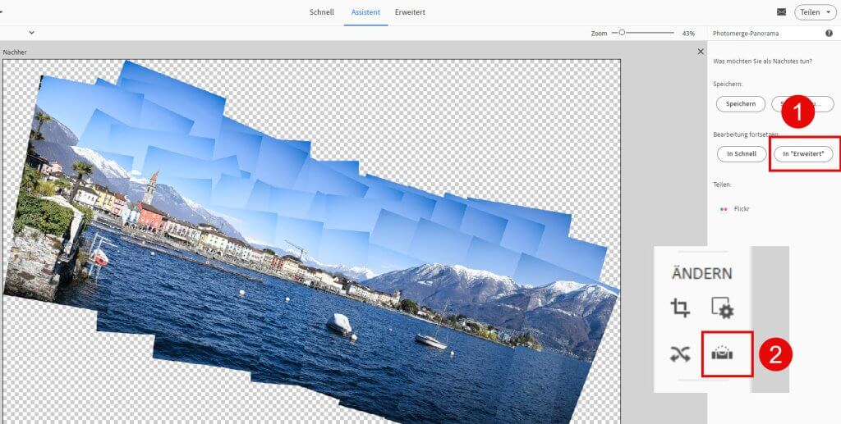The width and height of the screenshot is (841, 424).
Task: Switch to the Erweitert tab
Action: point(410,11)
